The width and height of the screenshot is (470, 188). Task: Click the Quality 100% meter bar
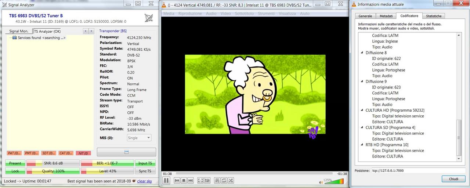53,171
